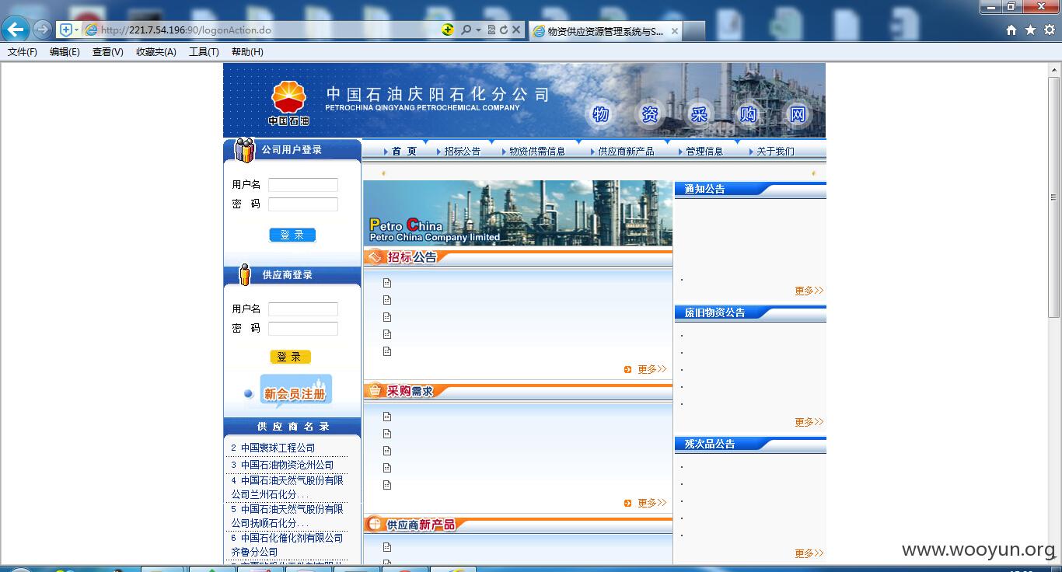Click the green compatibility badge in address bar
The width and height of the screenshot is (1062, 572).
coord(448,30)
